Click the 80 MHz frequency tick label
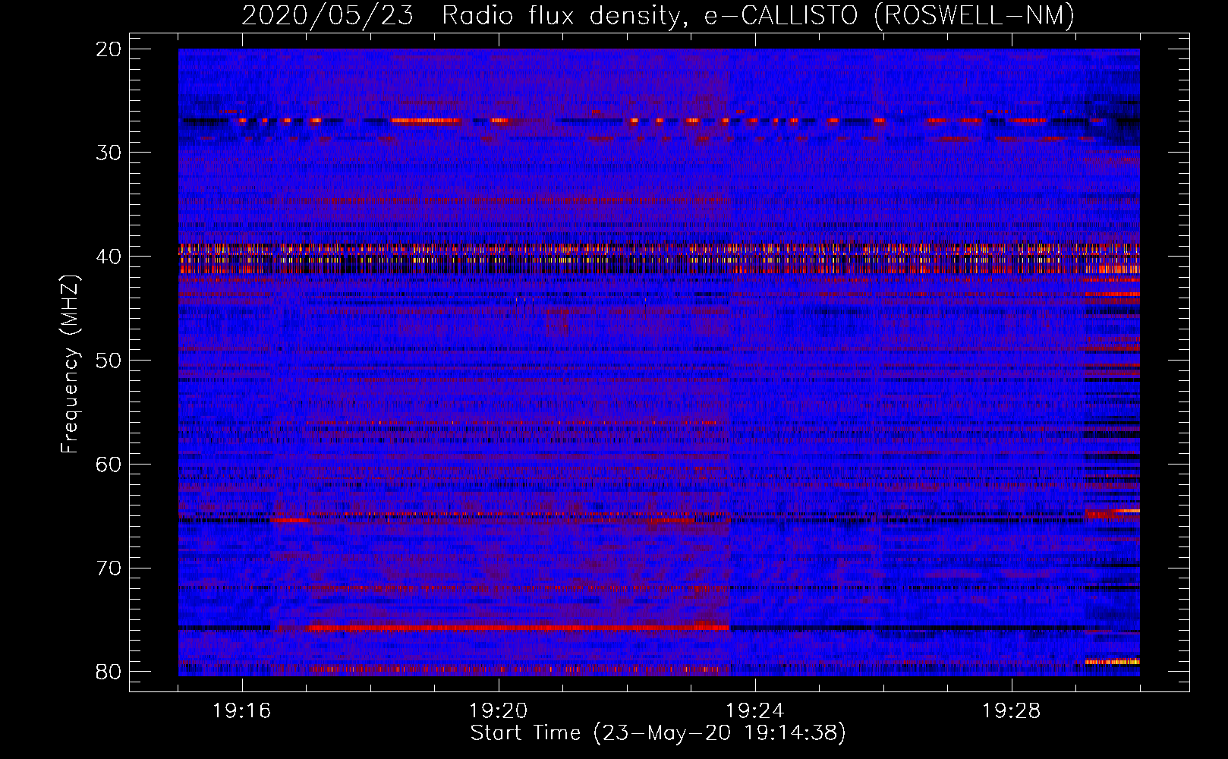The image size is (1228, 759). (x=109, y=672)
